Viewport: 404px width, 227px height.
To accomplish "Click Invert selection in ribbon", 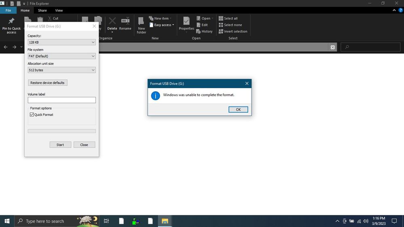I will pos(233,32).
